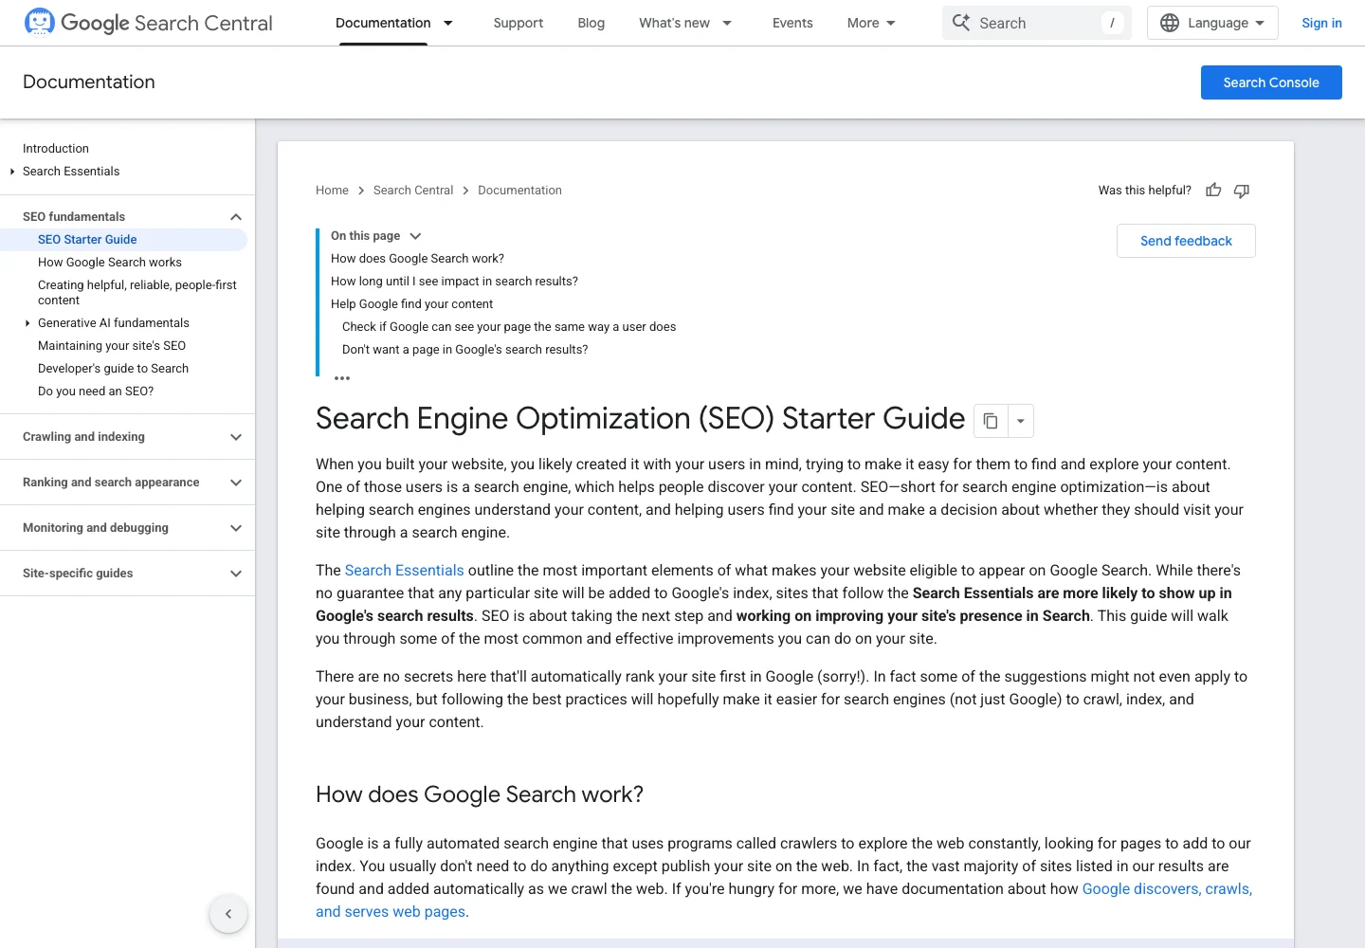This screenshot has height=948, width=1365.
Task: Jump to Check if Google can see your page
Action: tap(509, 327)
